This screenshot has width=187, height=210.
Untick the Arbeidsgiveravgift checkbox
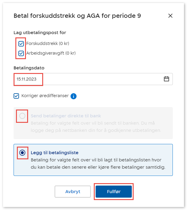pos(21,53)
